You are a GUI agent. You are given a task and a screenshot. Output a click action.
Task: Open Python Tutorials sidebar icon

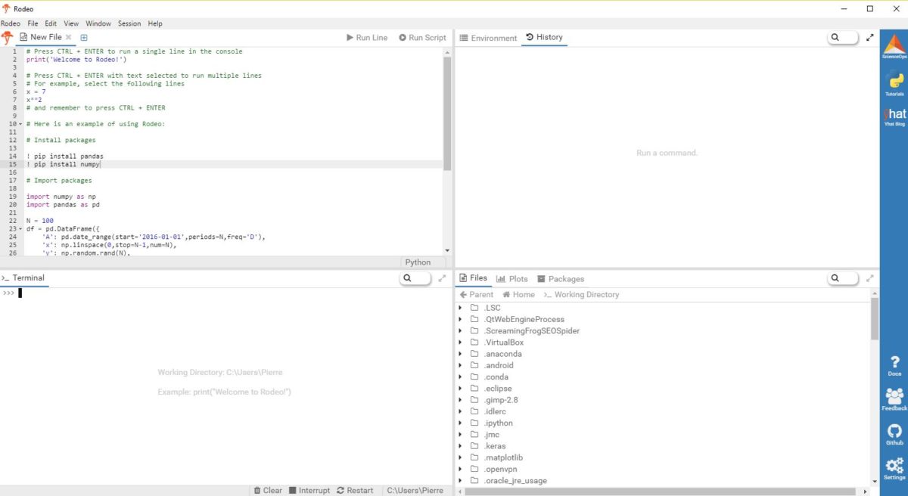coord(894,82)
